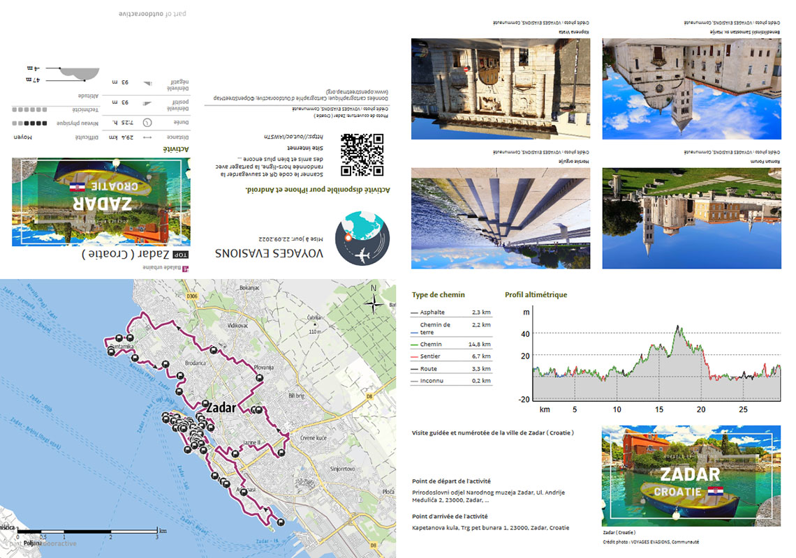
Task: Click the Technicité dots indicator
Action: (29, 110)
